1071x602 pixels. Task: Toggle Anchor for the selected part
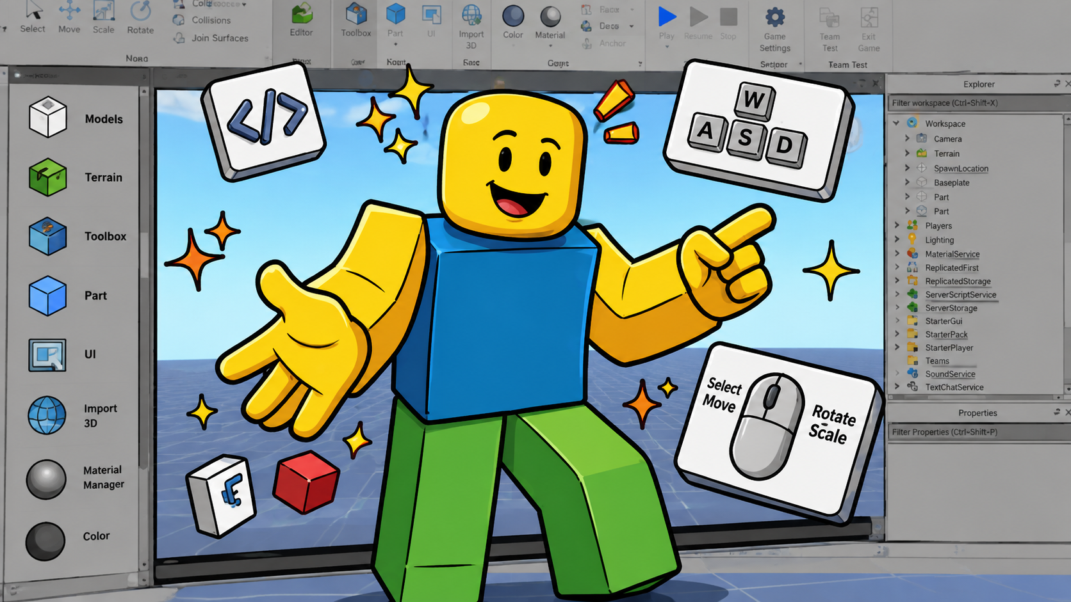click(603, 44)
